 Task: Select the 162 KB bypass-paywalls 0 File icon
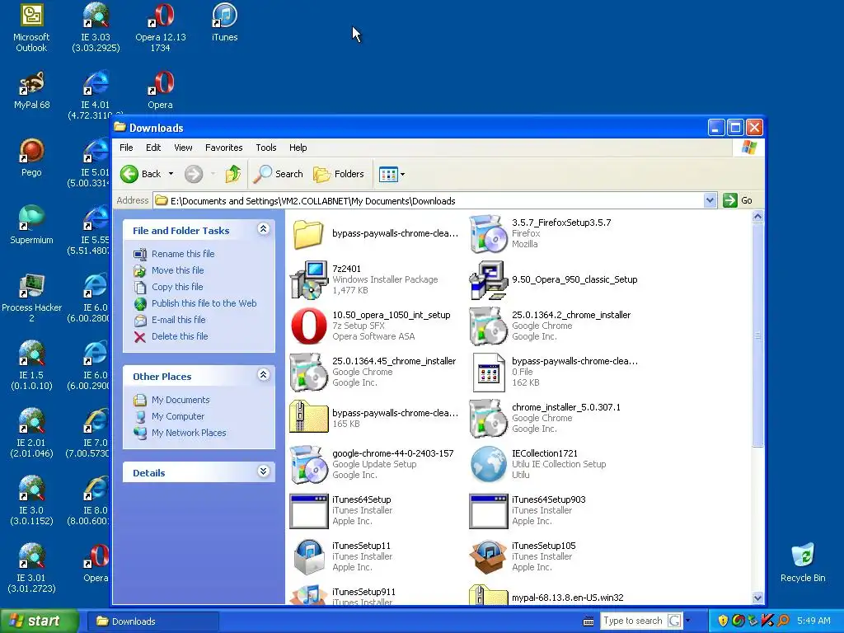[488, 372]
